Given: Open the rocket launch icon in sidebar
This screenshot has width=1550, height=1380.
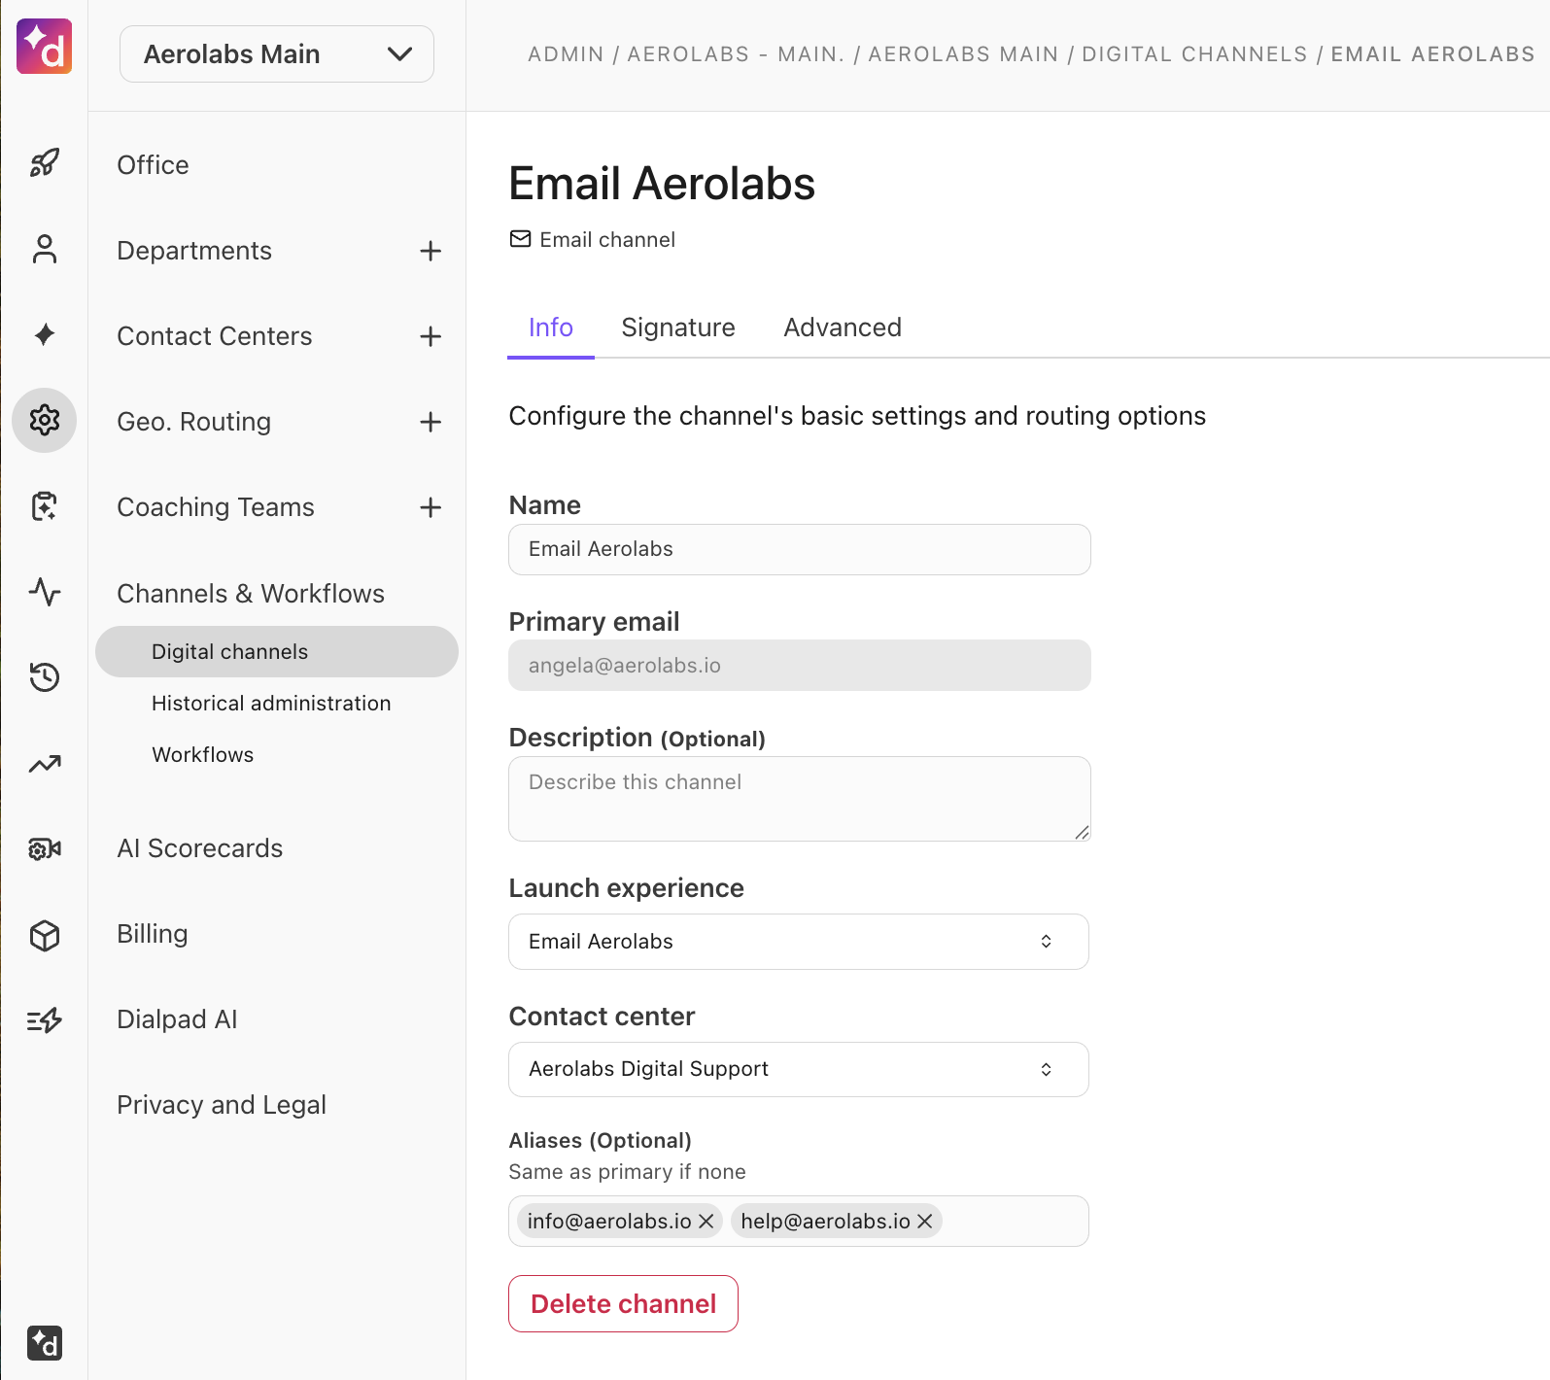Looking at the screenshot, I should coord(45,163).
